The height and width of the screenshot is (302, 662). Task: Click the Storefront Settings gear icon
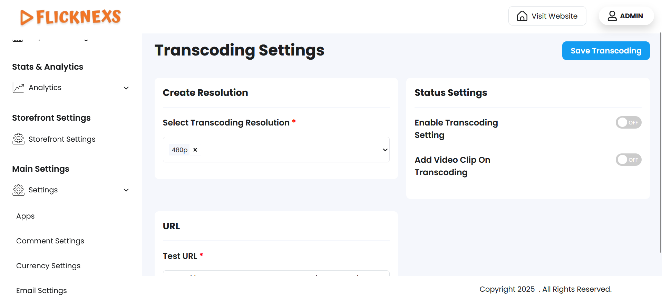pos(18,139)
